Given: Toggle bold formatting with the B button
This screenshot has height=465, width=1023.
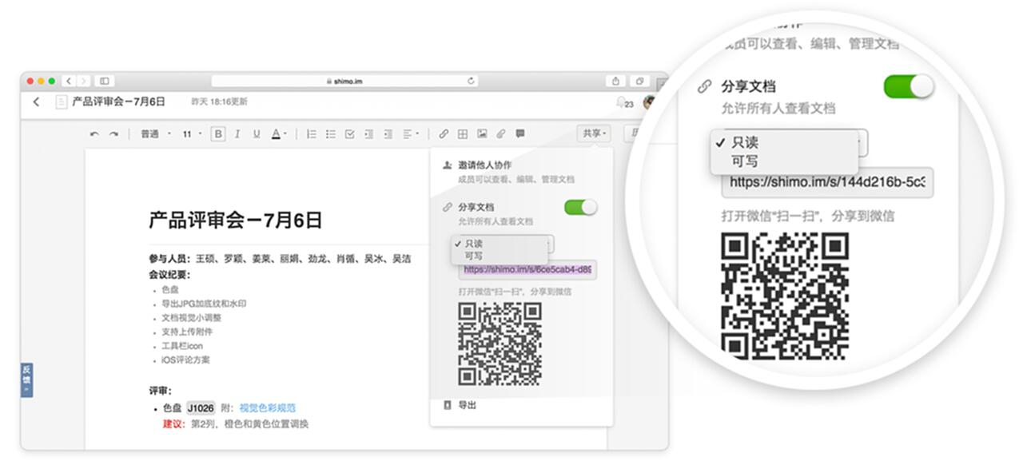Looking at the screenshot, I should 217,134.
